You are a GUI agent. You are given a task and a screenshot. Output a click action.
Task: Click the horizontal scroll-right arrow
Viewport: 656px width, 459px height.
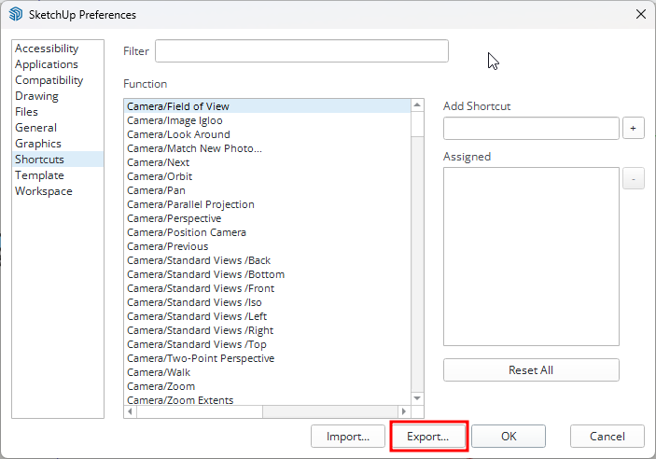tap(404, 411)
